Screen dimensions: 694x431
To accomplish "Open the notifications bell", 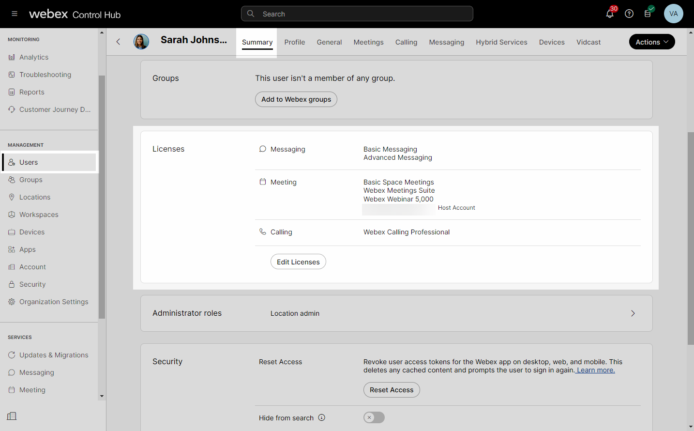I will [610, 14].
